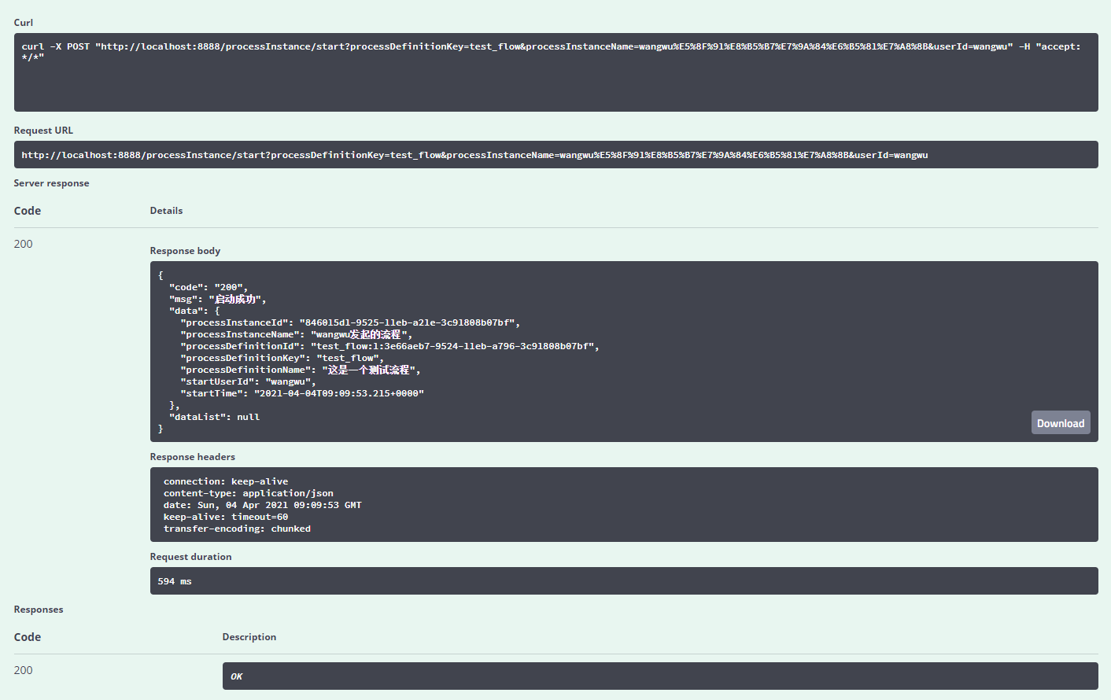
Task: Click the Download button in response body
Action: pos(1060,423)
